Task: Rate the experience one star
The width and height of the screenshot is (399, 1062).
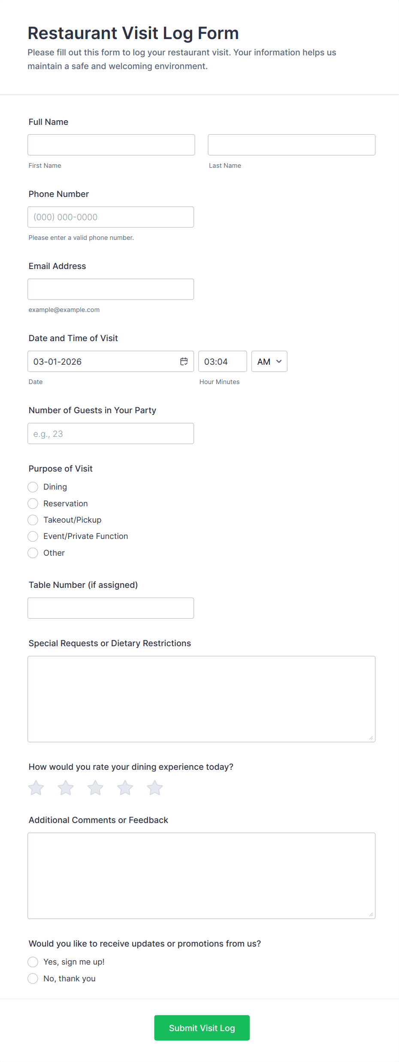Action: click(x=36, y=788)
